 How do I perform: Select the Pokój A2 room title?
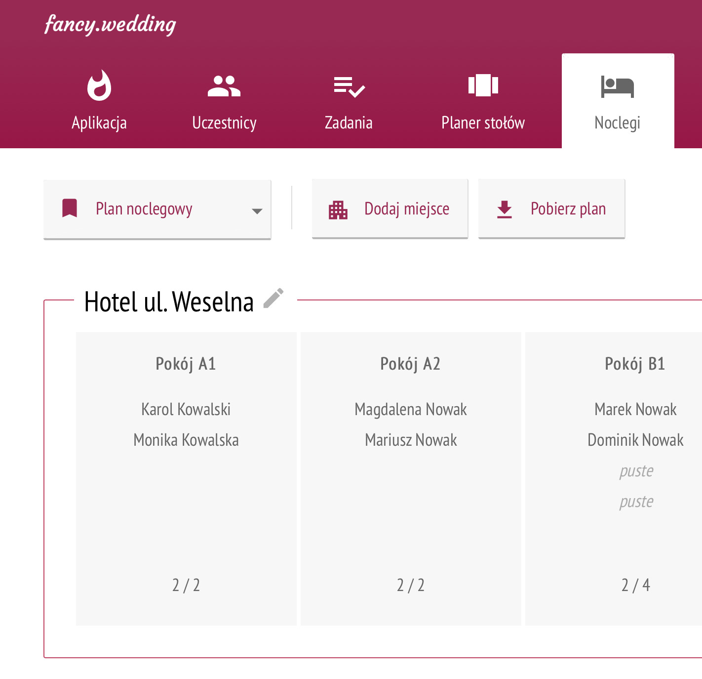click(410, 364)
